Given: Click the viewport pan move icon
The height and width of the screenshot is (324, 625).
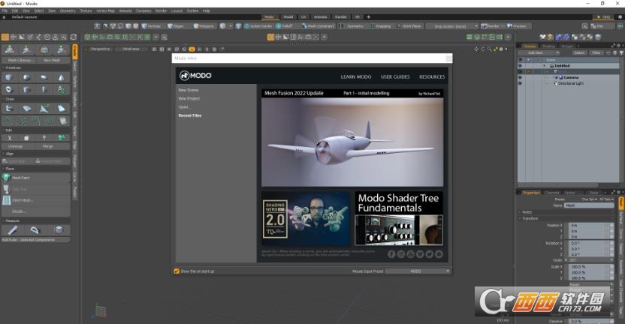Looking at the screenshot, I should (x=476, y=49).
